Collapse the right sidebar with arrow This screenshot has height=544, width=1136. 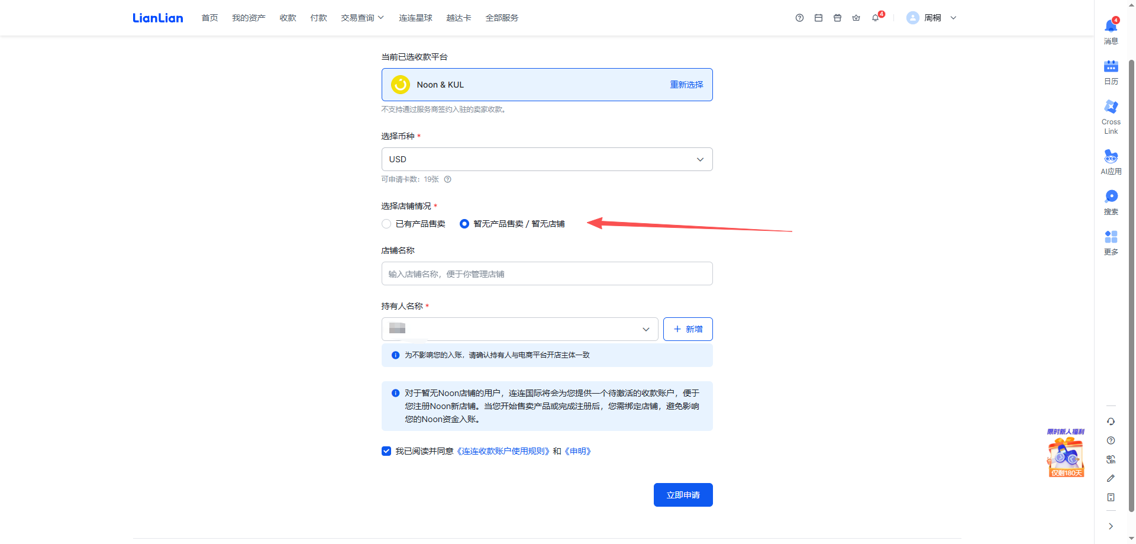(1111, 526)
